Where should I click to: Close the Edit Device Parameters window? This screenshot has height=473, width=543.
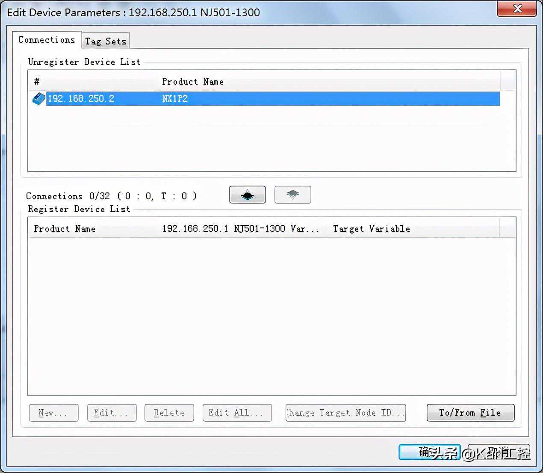point(517,9)
